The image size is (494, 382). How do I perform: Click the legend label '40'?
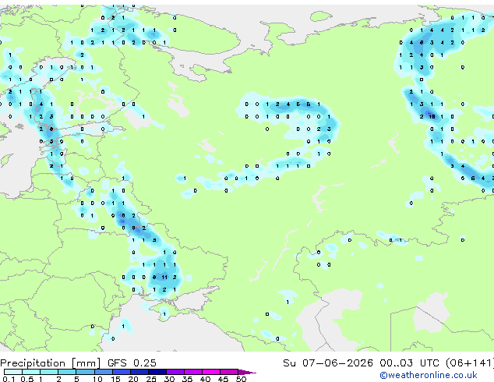click(x=205, y=379)
